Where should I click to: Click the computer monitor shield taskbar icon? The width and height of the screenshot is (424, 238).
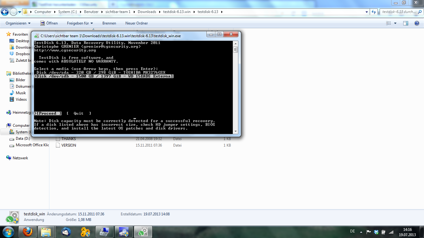coord(105,232)
